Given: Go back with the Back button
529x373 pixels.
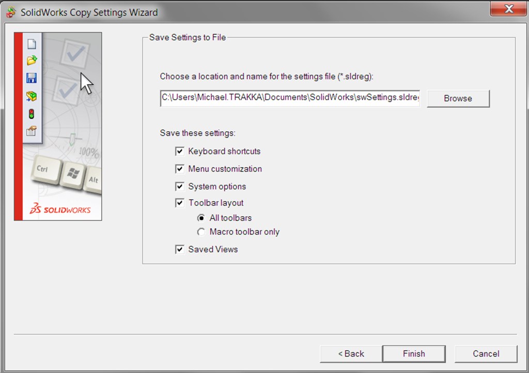Looking at the screenshot, I should click(351, 354).
